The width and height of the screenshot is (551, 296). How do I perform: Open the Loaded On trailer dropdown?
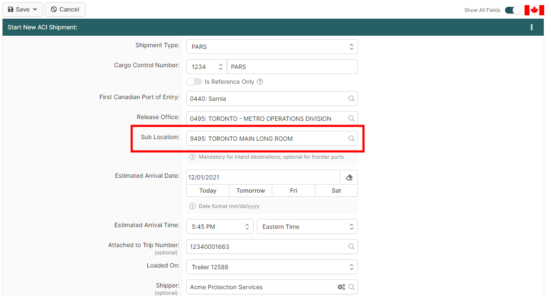272,267
